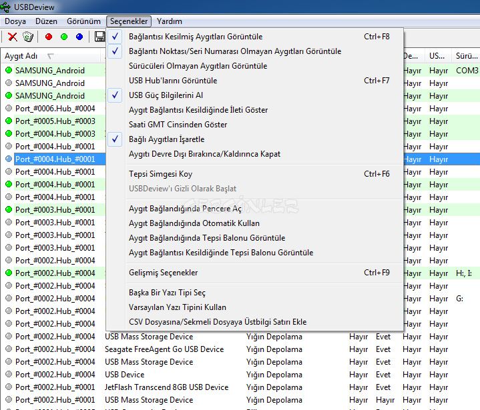The image size is (480, 410).
Task: Click the green circle enable toolbar icon
Action: click(64, 37)
